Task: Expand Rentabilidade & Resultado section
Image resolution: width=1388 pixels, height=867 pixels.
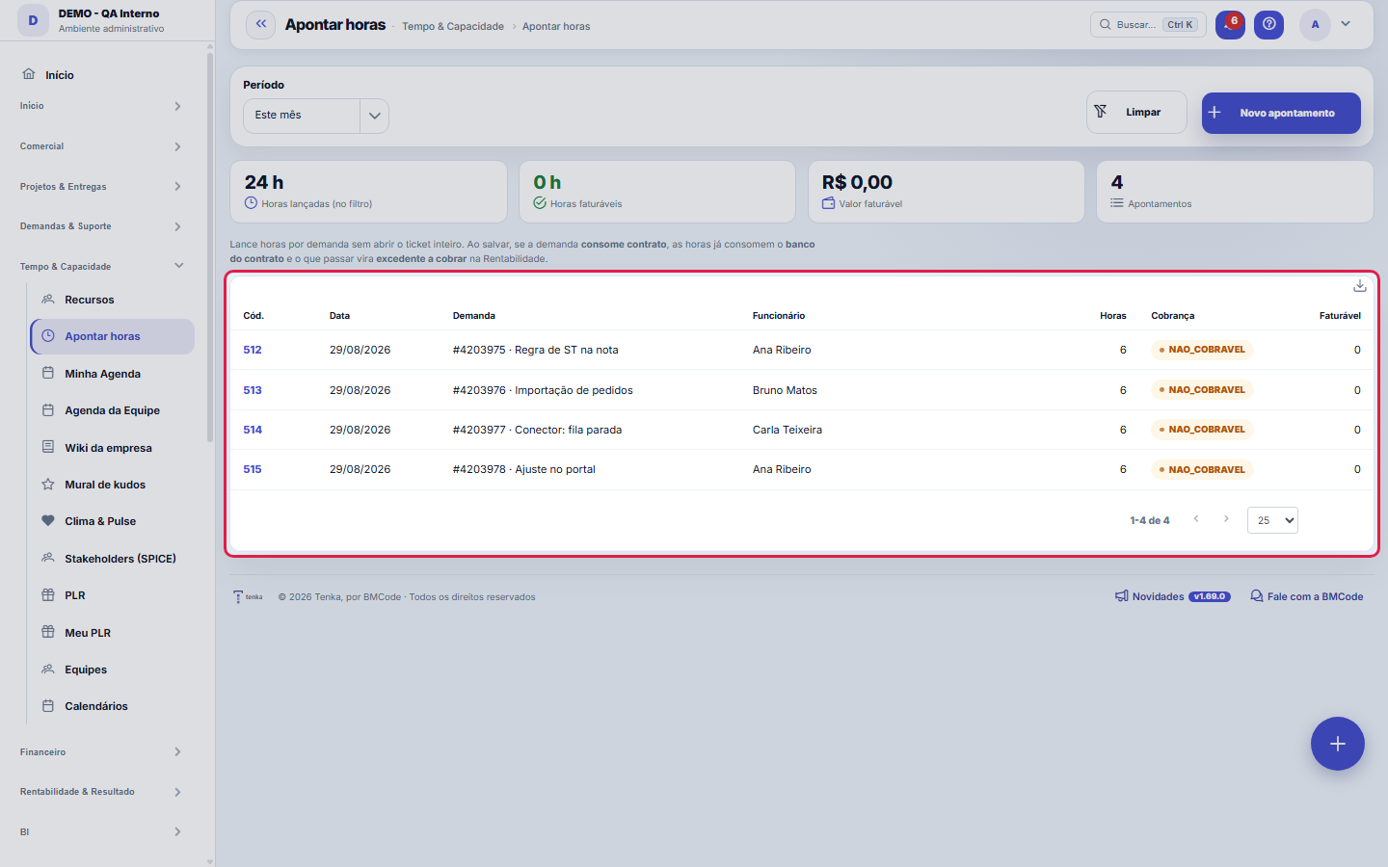Action: pos(101,792)
